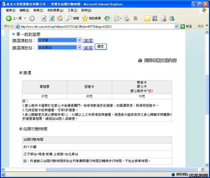Open 檢視(V) menu

[38, 10]
